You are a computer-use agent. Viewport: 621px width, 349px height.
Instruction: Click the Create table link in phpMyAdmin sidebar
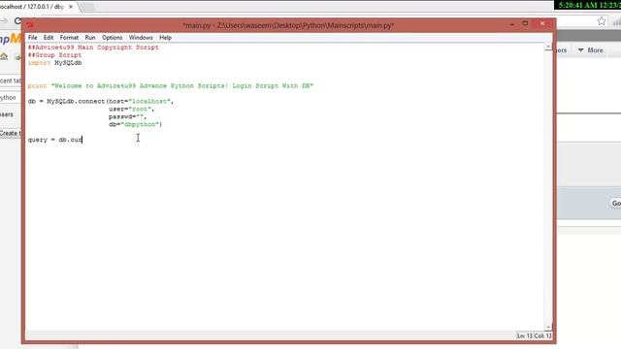point(11,133)
